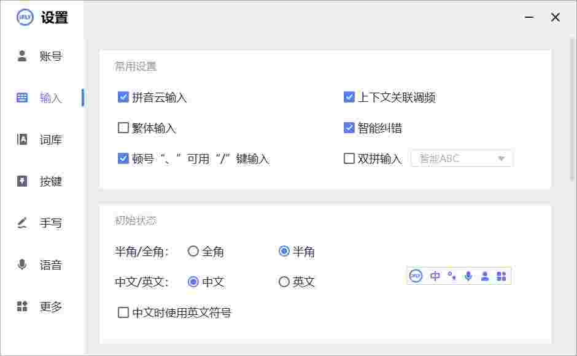Click the 中 language icon in toolbar preview

(435, 276)
